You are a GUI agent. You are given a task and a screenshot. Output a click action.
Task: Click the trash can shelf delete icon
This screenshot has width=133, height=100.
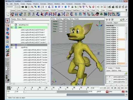(x=126, y=10)
